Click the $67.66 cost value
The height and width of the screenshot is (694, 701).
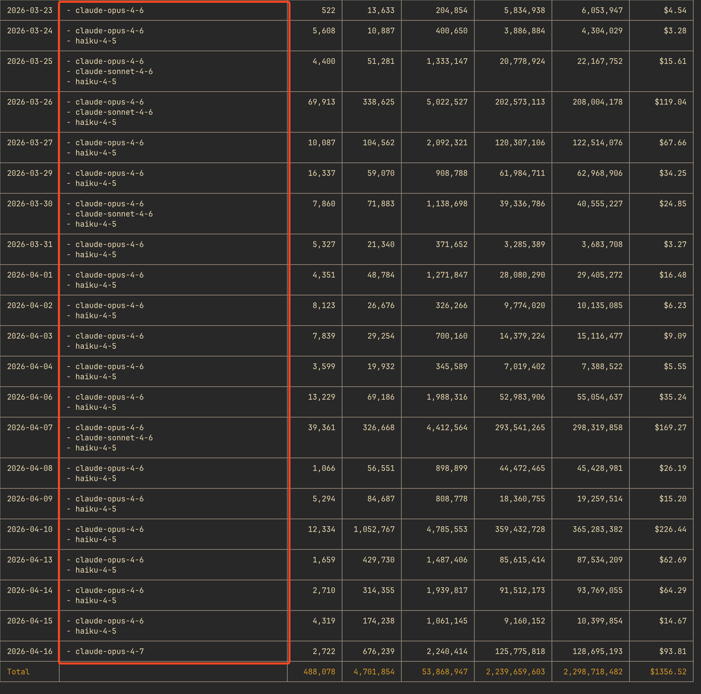click(673, 143)
